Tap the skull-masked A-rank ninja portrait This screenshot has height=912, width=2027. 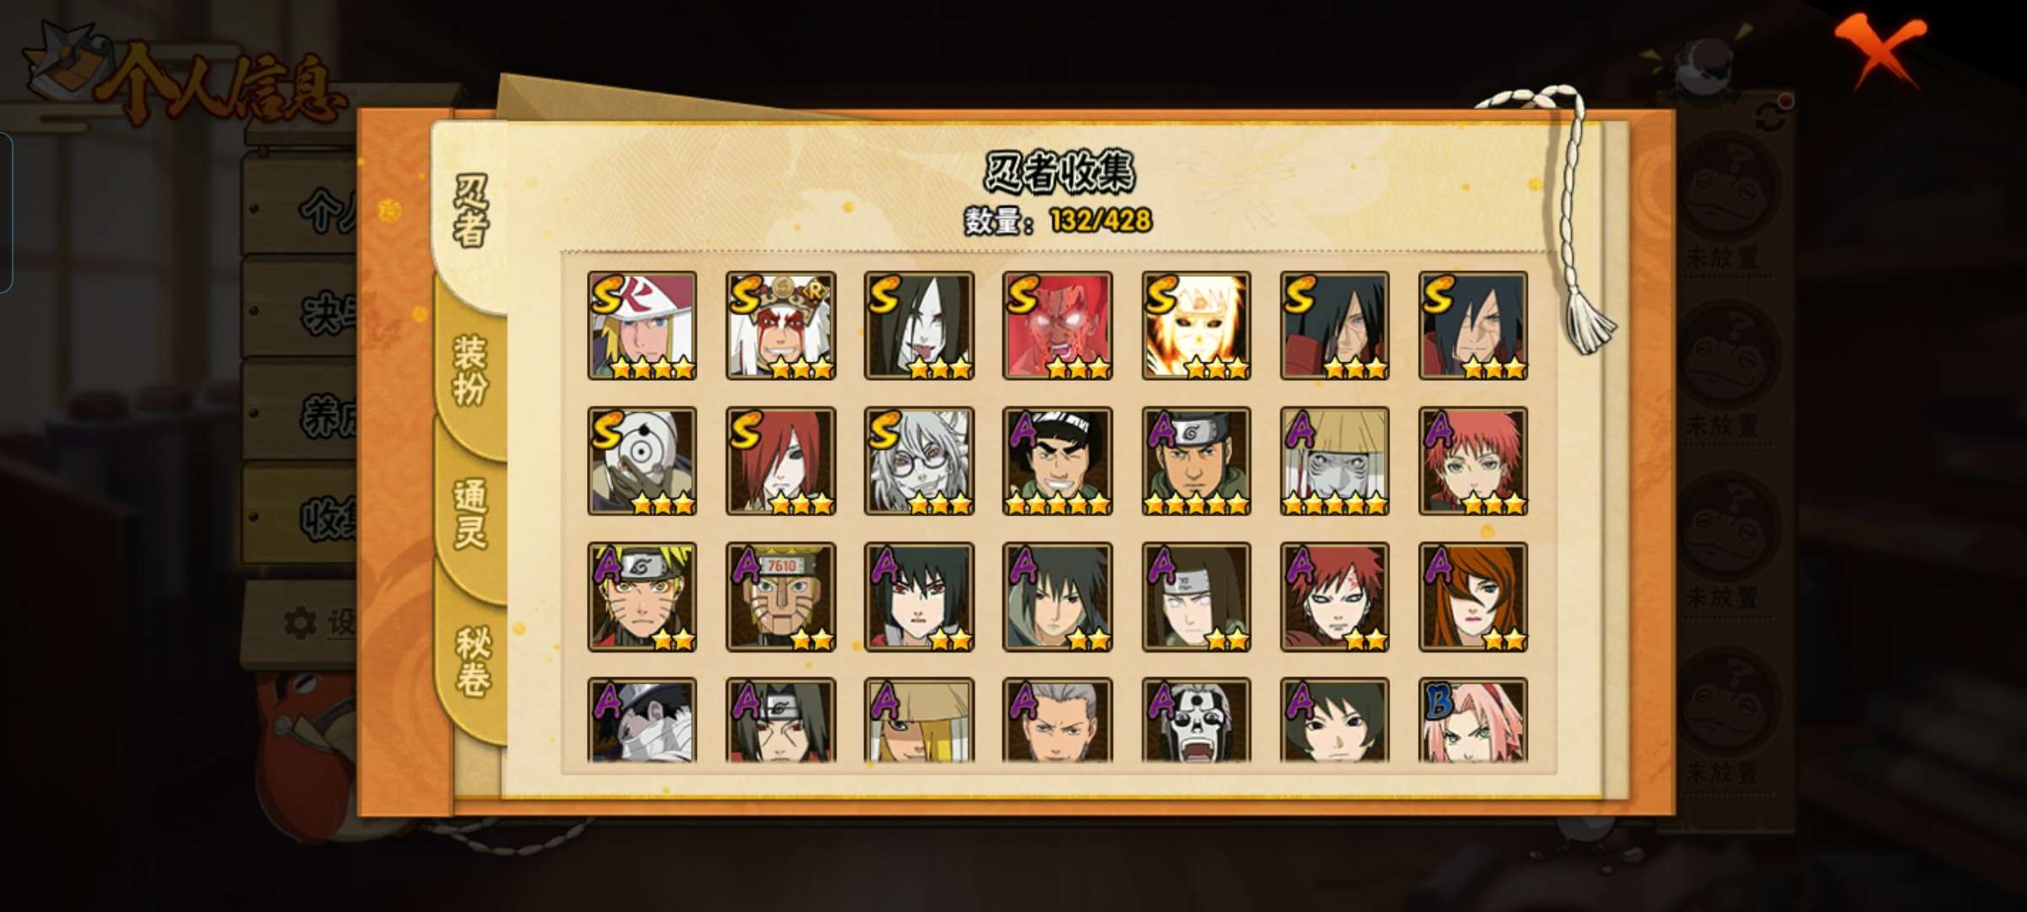[1196, 720]
